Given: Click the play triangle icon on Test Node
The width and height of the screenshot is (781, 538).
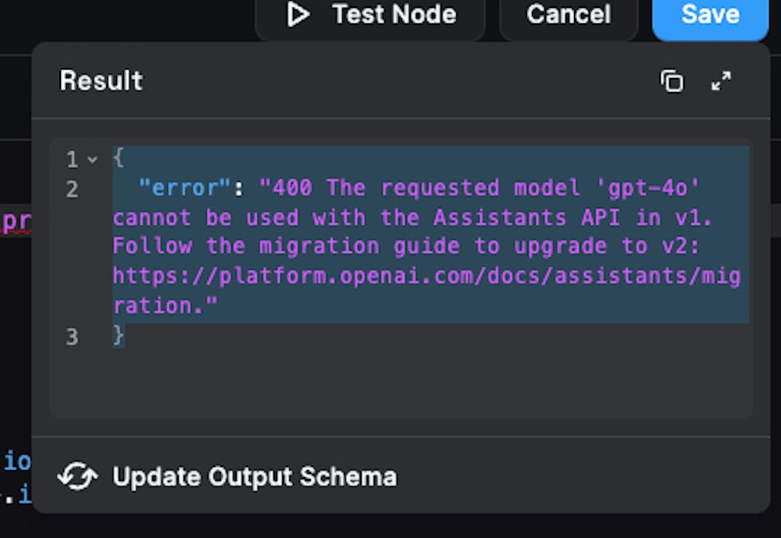Looking at the screenshot, I should click(298, 14).
